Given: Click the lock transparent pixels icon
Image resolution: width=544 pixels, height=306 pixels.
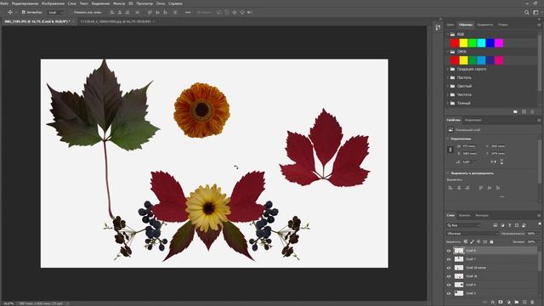Looking at the screenshot, I should pos(466,241).
